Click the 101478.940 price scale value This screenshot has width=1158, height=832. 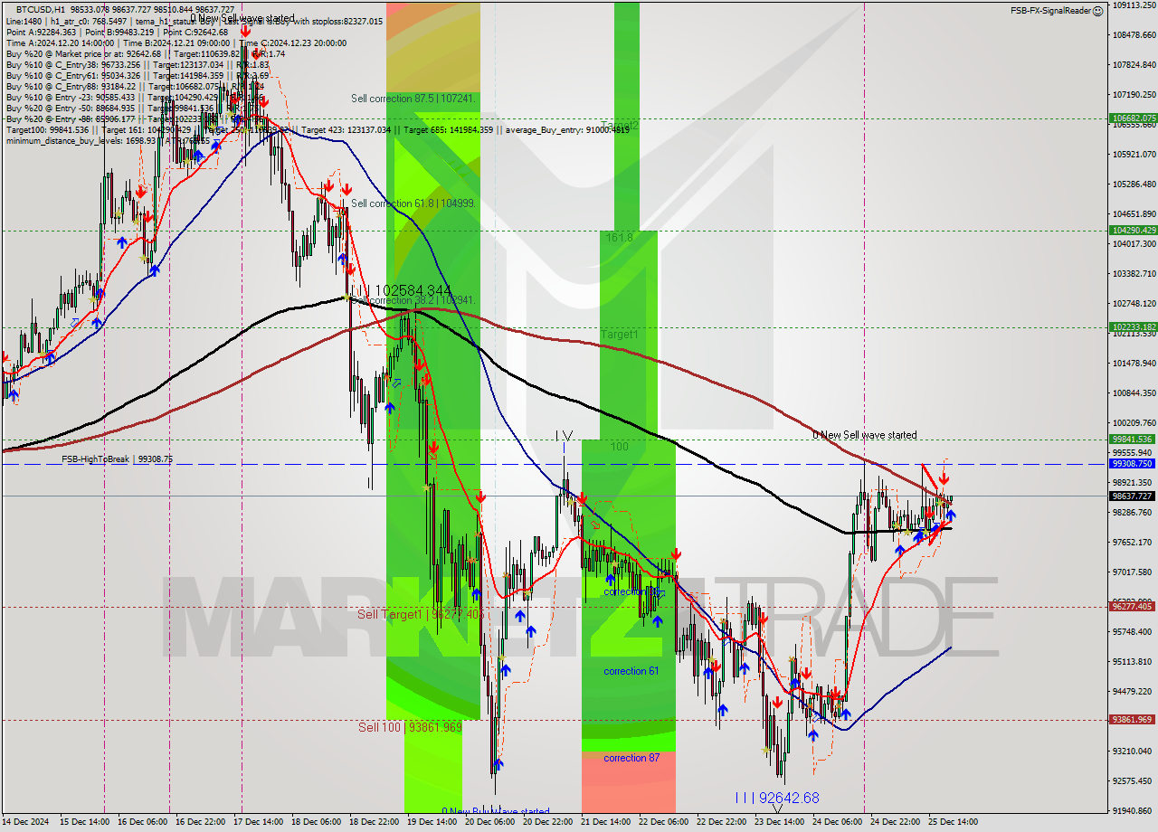click(x=1134, y=363)
